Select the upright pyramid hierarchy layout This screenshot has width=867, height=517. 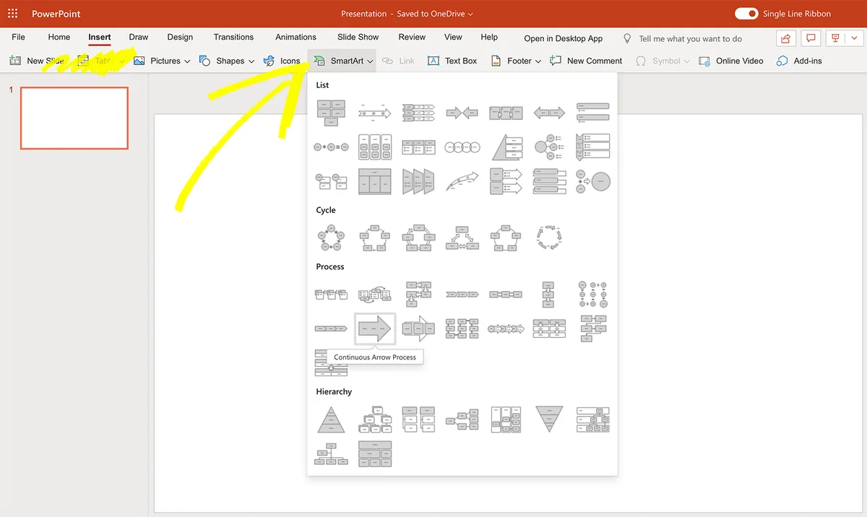(332, 419)
